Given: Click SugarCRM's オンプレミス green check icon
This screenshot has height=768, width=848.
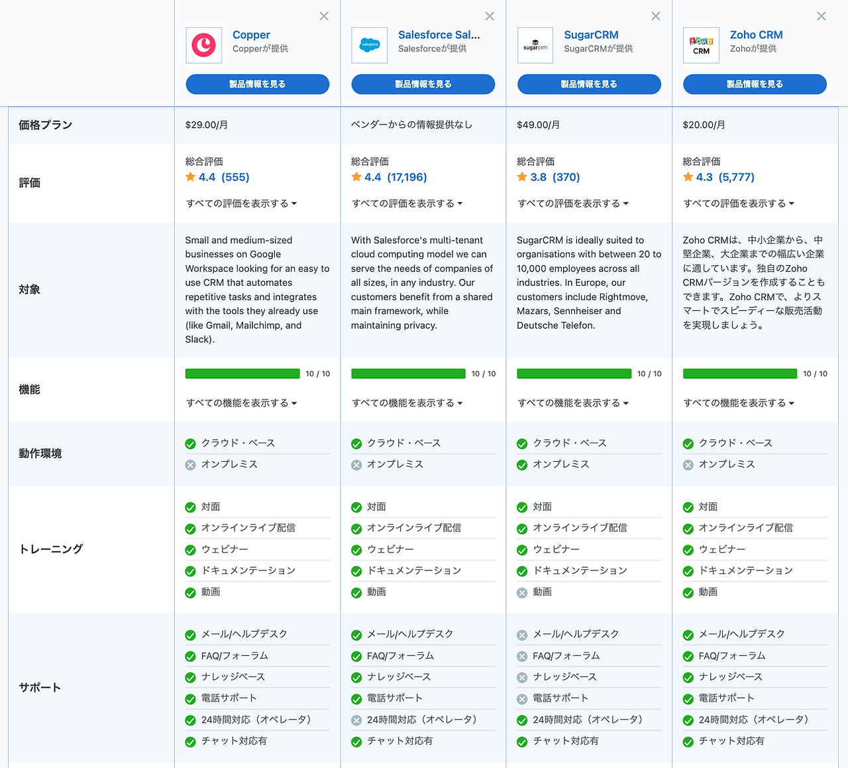Looking at the screenshot, I should tap(522, 465).
